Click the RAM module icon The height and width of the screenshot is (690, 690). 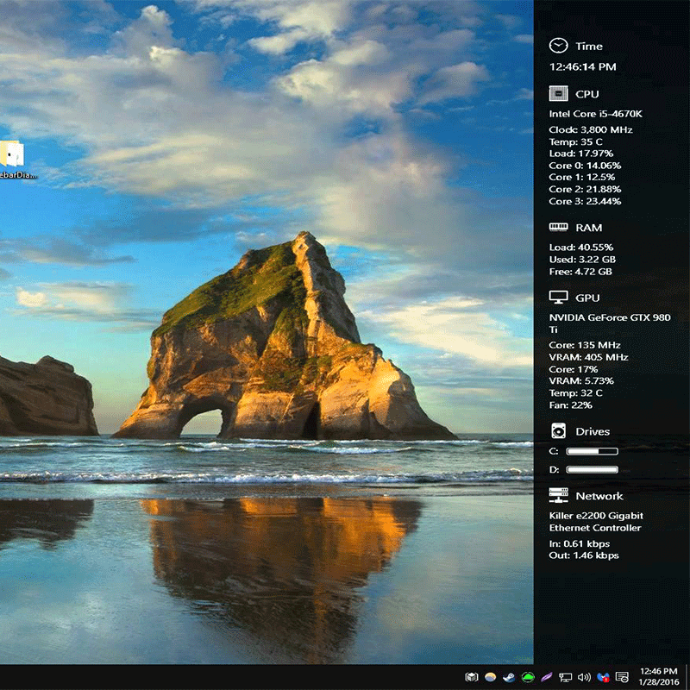(x=558, y=227)
